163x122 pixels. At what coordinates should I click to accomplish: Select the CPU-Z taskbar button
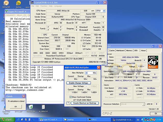click(x=99, y=120)
